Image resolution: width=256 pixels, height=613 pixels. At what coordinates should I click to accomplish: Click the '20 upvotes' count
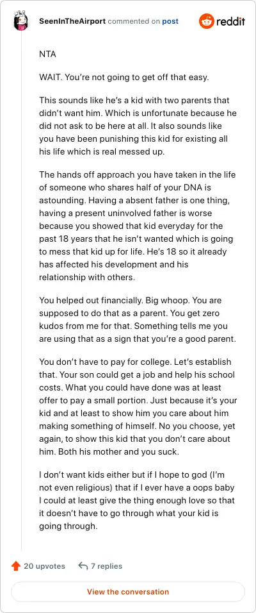(45, 566)
